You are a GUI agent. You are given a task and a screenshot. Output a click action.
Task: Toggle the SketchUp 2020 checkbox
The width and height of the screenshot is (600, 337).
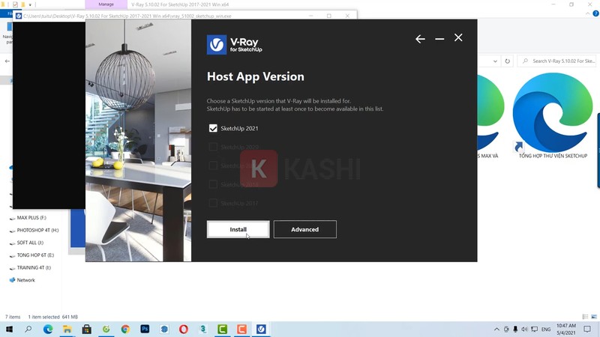[213, 147]
